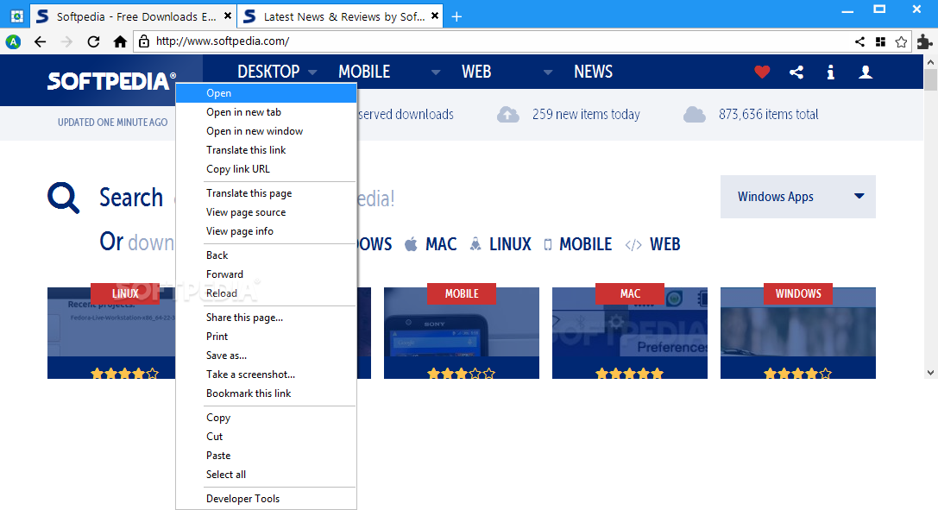938x510 pixels.
Task: Open the WINDOWS featured thumbnail
Action: [798, 332]
